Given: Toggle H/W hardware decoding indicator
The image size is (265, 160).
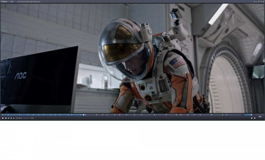Looking at the screenshot, I should click(32, 118).
